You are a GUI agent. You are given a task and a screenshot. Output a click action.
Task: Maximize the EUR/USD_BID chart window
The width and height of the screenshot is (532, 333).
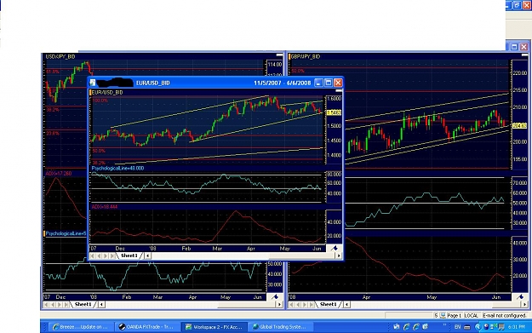pos(328,83)
